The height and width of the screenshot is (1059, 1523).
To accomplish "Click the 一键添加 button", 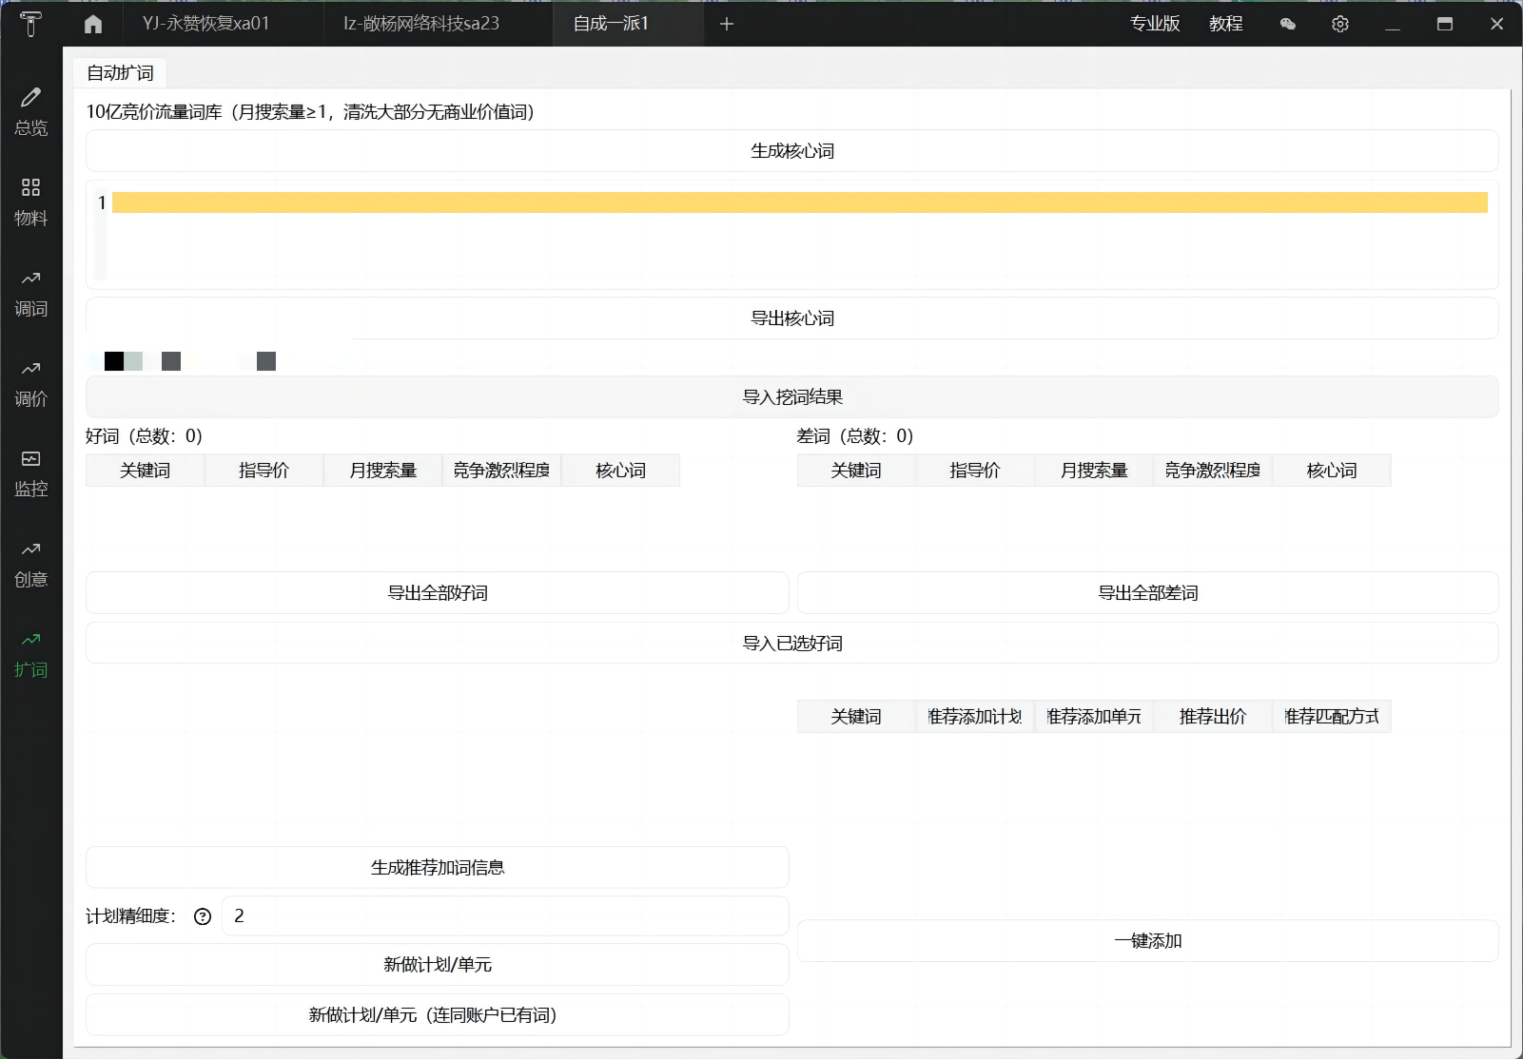I will click(x=1148, y=941).
